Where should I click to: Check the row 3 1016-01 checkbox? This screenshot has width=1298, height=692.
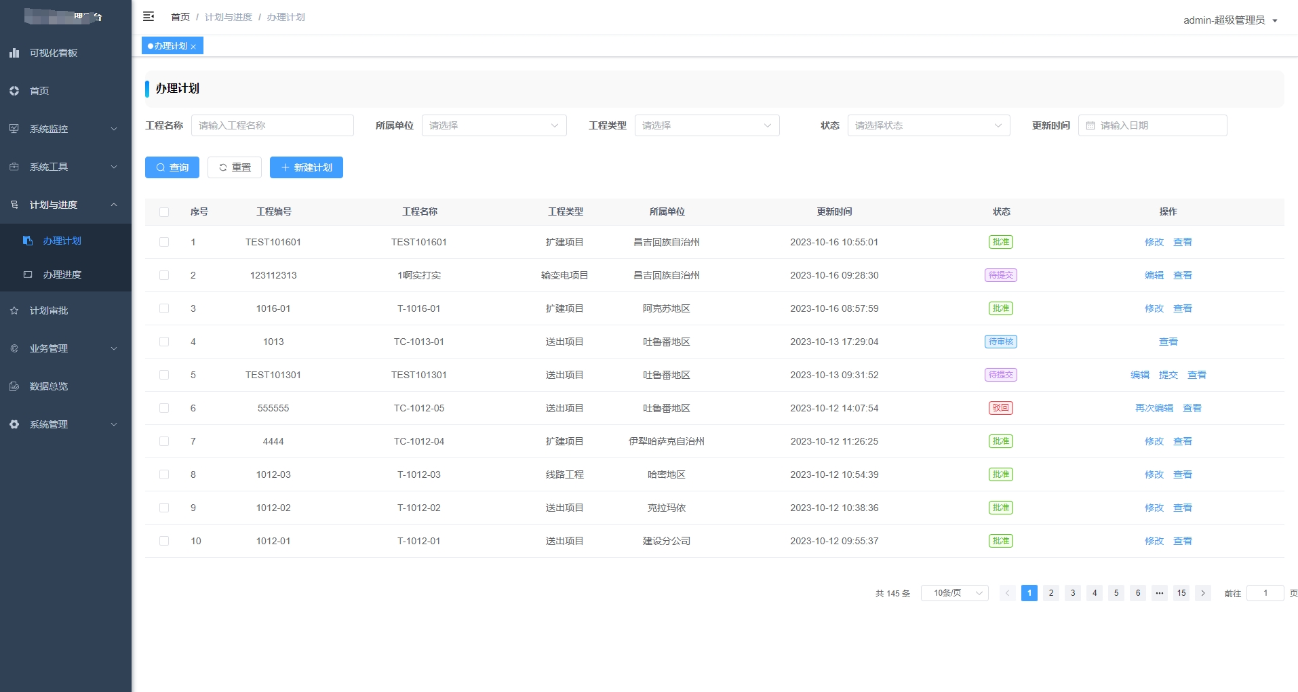click(x=164, y=308)
